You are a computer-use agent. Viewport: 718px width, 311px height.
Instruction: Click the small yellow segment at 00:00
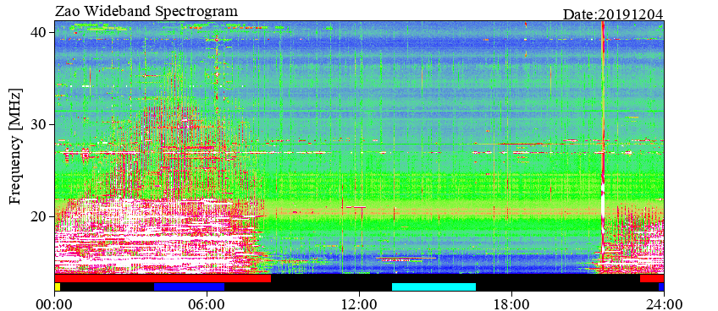(x=58, y=286)
